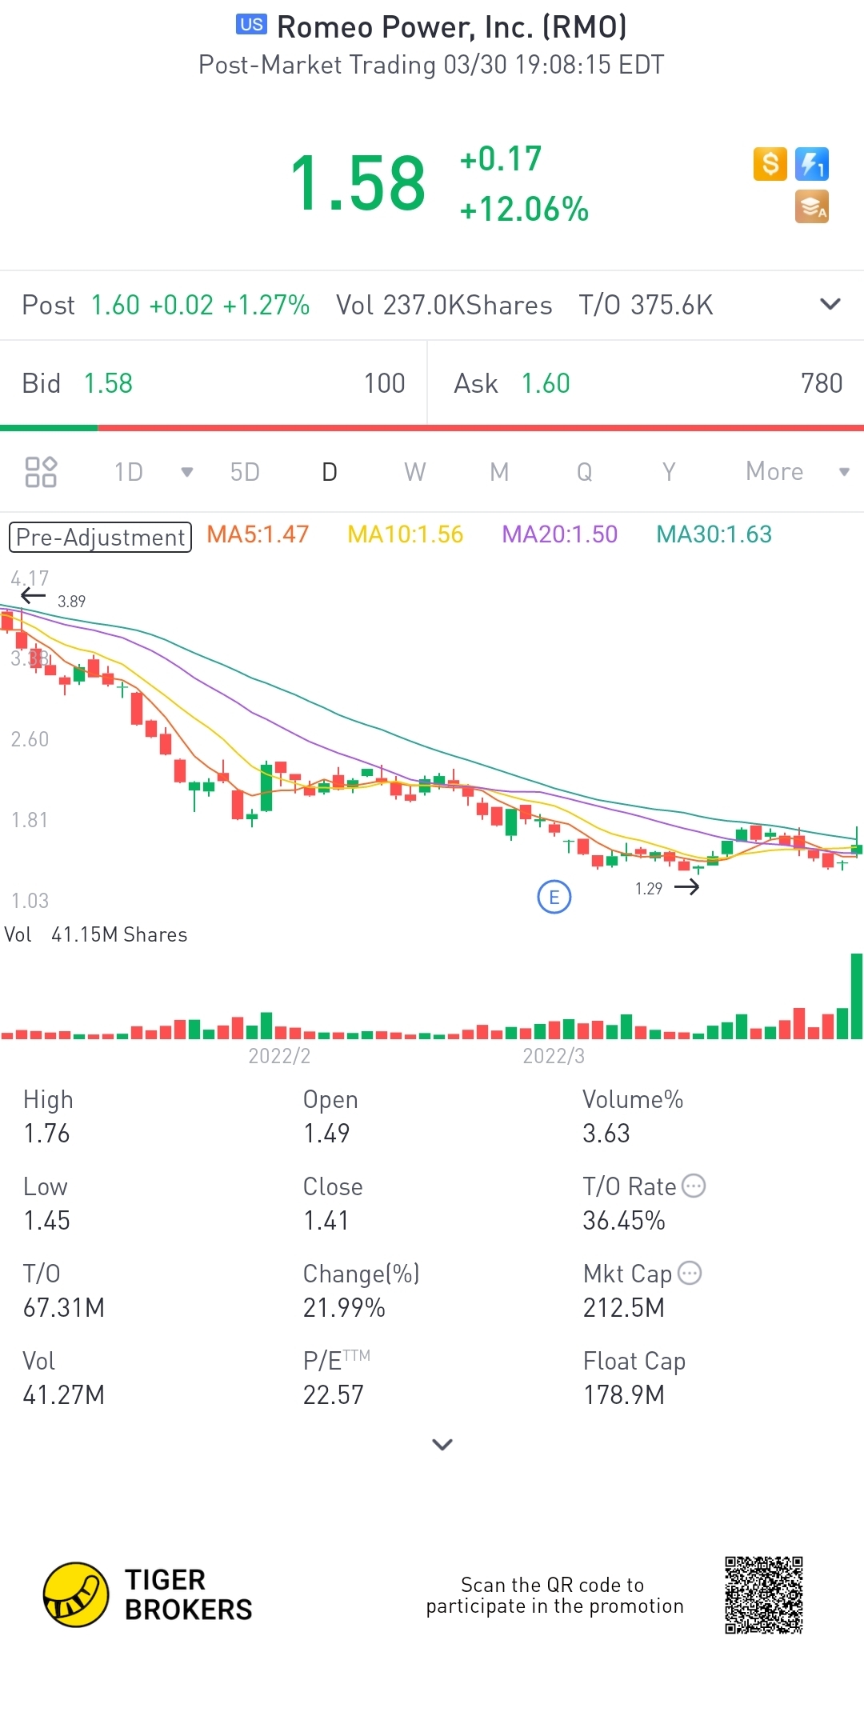Tap the T/O Rate value 36.45%

tap(624, 1221)
